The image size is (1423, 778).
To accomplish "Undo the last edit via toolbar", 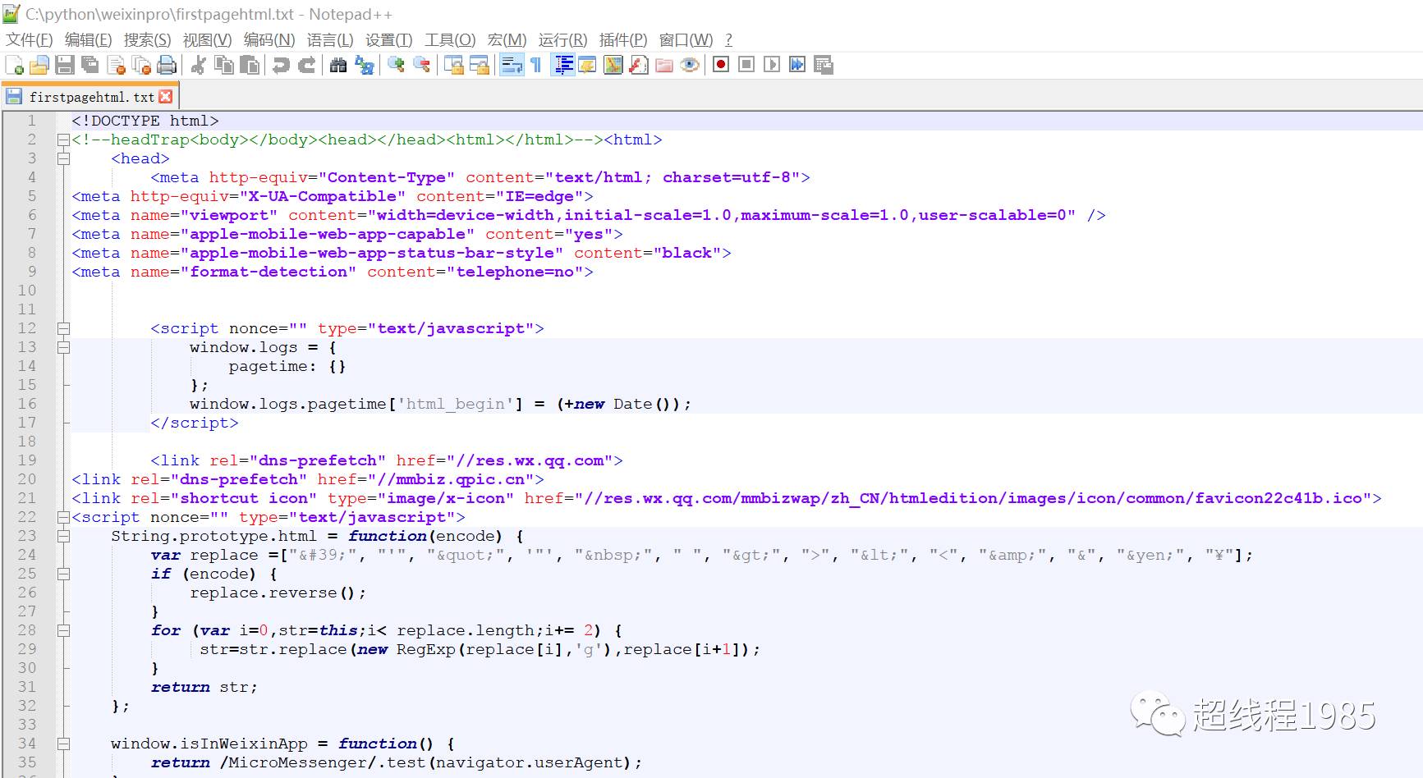I will [x=281, y=65].
